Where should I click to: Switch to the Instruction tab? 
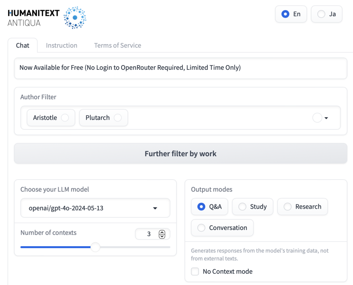pos(61,45)
